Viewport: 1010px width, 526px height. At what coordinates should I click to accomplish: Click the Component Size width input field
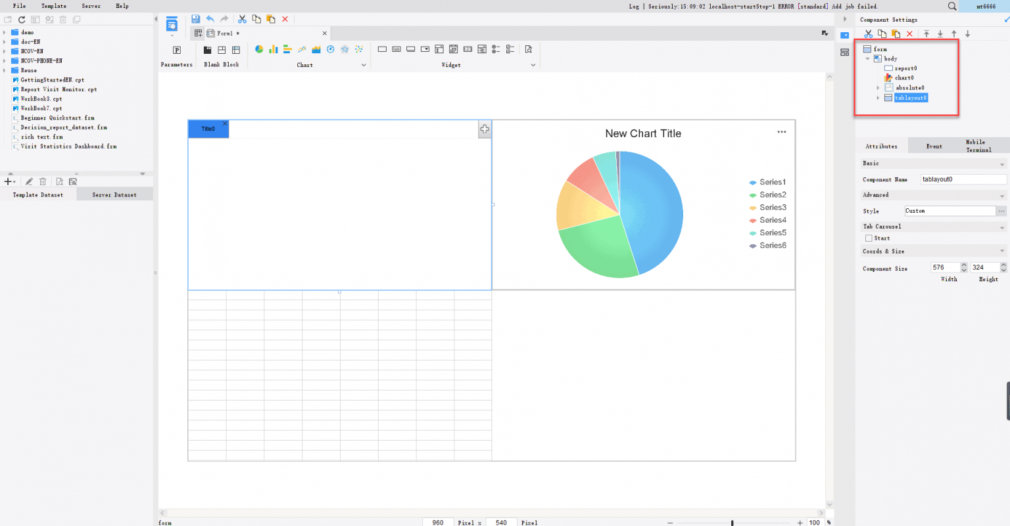[946, 267]
